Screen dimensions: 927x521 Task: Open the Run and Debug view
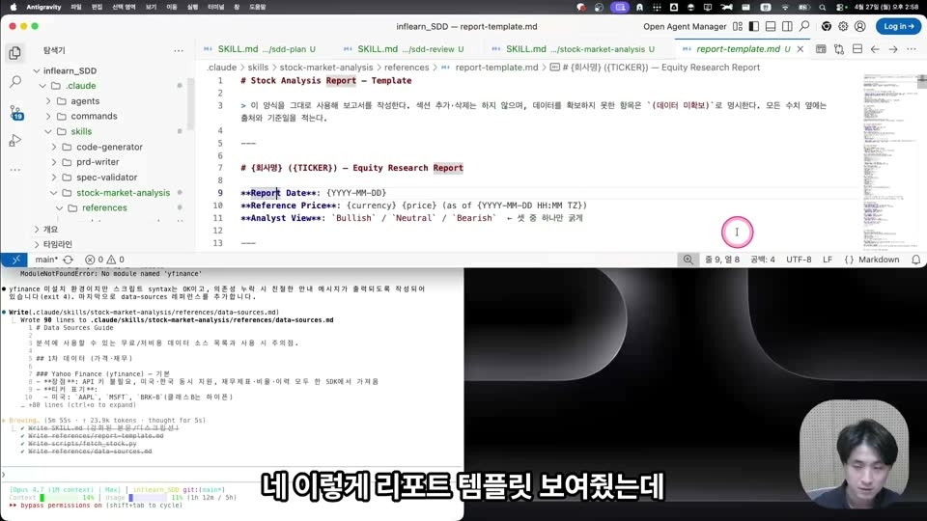(15, 141)
